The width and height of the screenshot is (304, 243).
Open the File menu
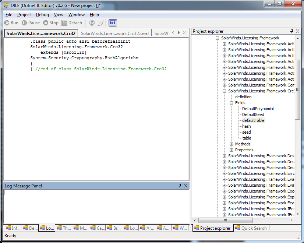pyautogui.click(x=9, y=15)
